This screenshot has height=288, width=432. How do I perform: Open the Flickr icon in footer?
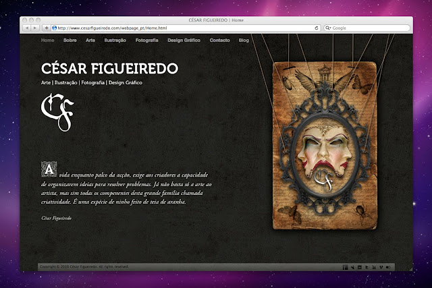(388, 267)
